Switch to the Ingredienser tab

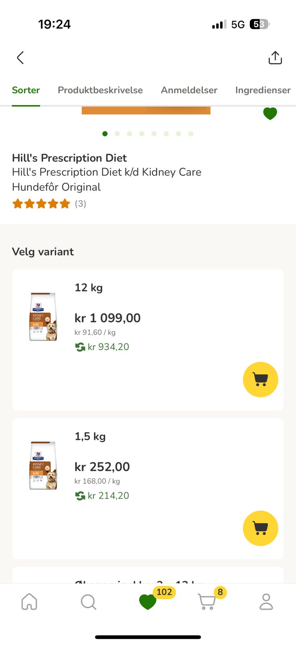(x=263, y=90)
